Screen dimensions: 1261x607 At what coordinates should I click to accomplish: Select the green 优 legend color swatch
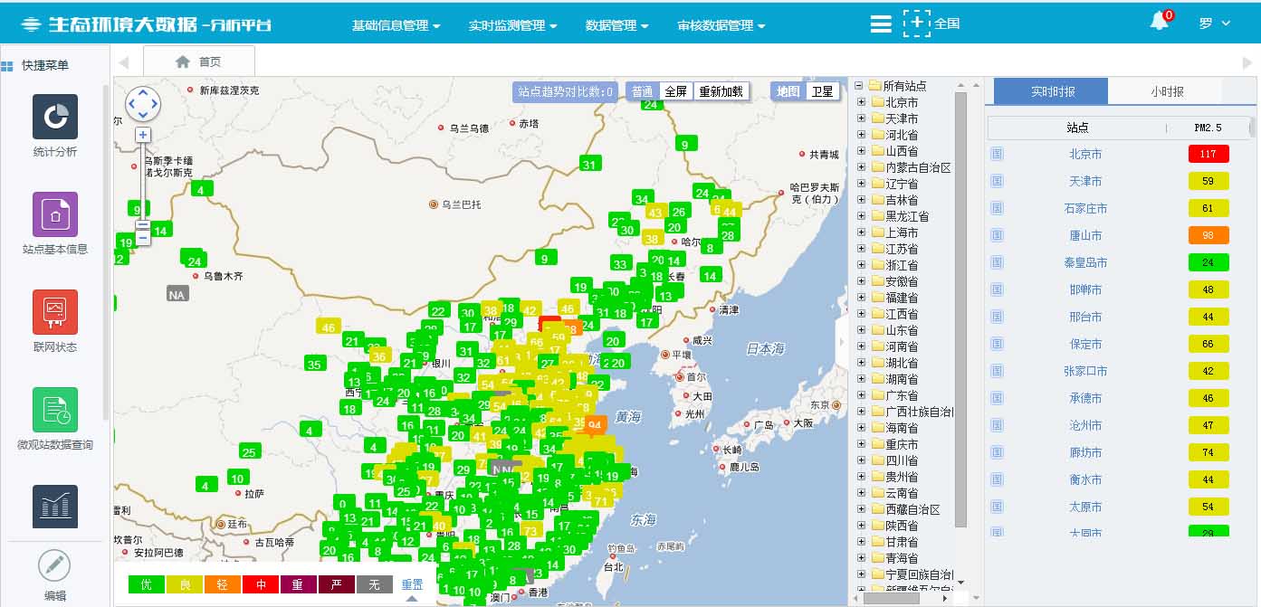(145, 584)
